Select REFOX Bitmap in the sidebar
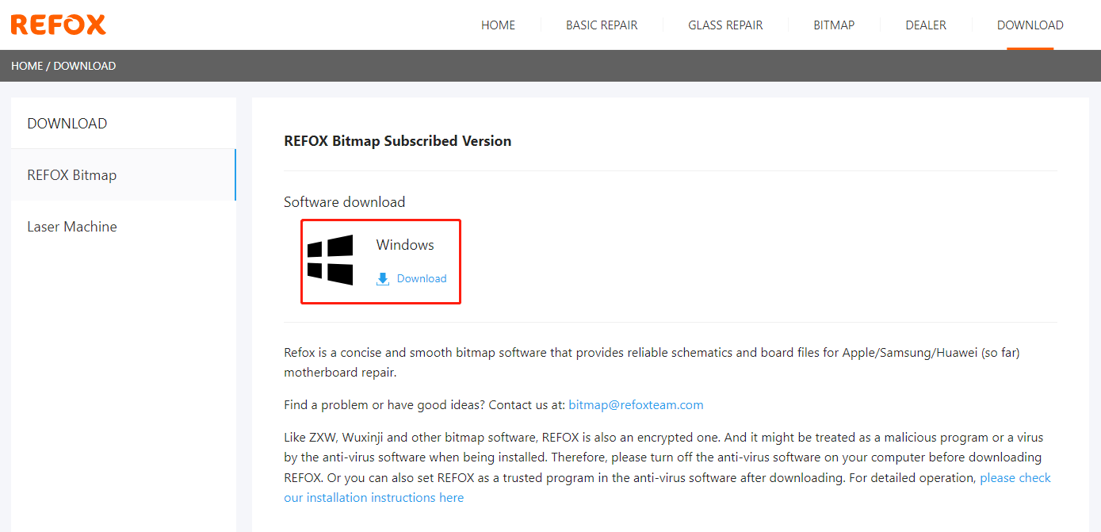The image size is (1101, 532). point(124,174)
